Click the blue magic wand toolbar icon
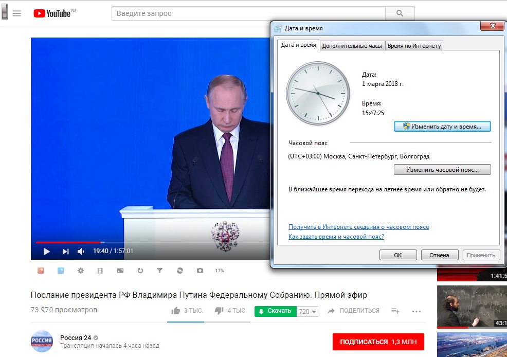The height and width of the screenshot is (357, 507). click(61, 271)
